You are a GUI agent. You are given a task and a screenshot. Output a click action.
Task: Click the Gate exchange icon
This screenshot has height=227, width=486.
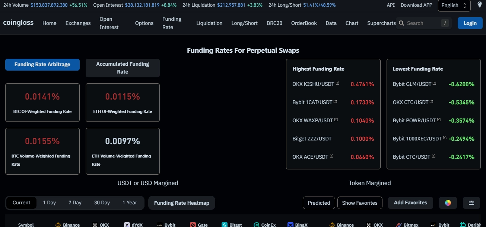193,225
